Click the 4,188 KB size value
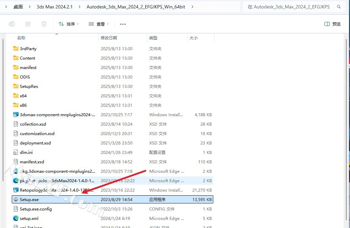The image size is (350, 228). 203,115
